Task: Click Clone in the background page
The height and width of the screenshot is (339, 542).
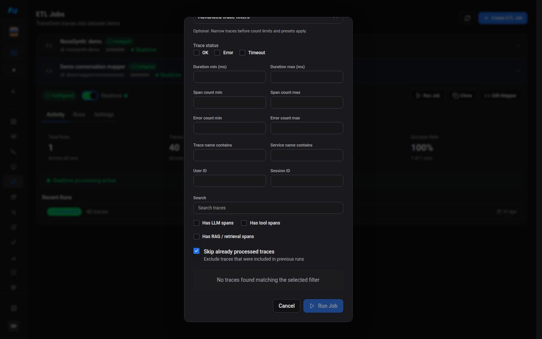Action: click(x=462, y=96)
